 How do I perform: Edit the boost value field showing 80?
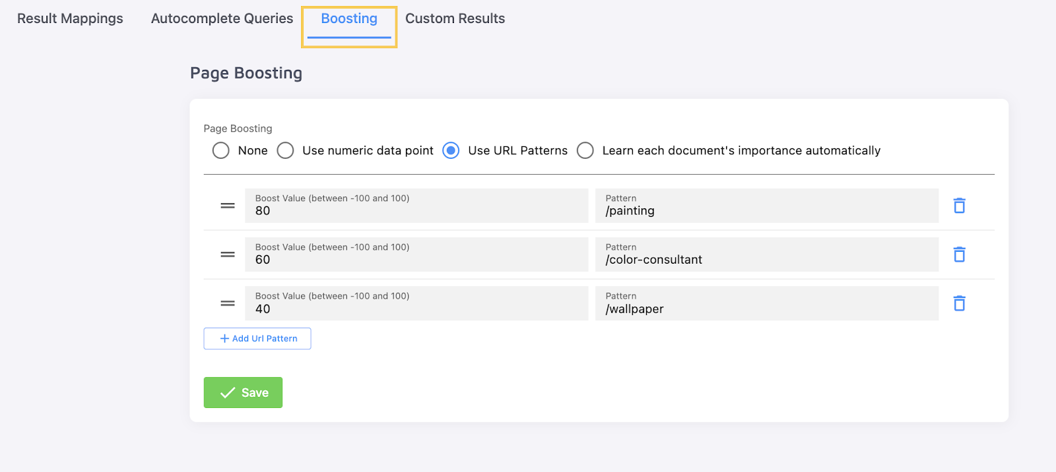[x=416, y=206]
